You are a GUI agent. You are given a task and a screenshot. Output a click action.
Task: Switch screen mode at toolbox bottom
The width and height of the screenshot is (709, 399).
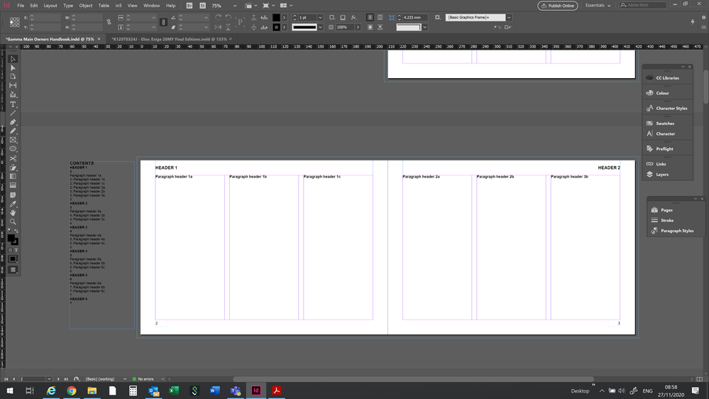tap(13, 270)
